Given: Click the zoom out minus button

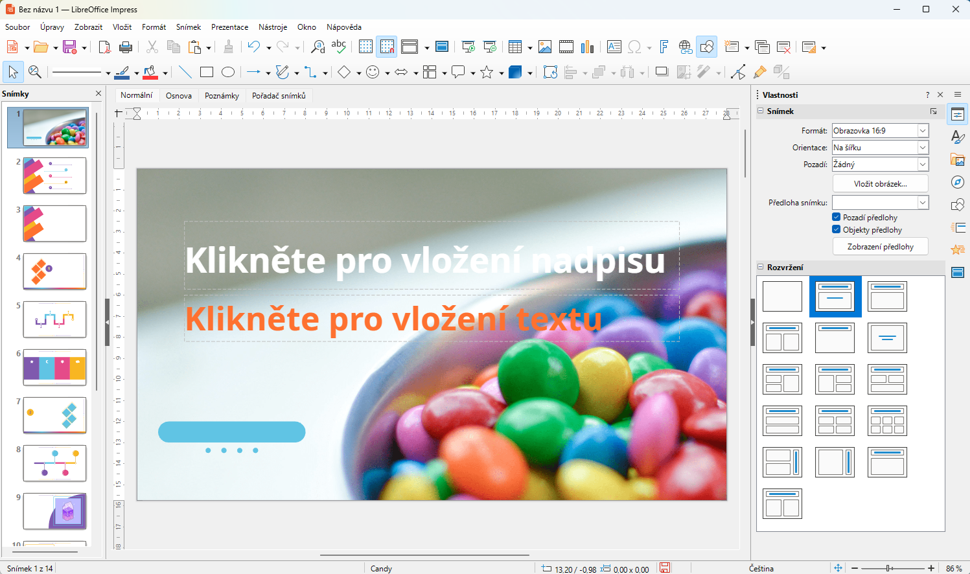Looking at the screenshot, I should tap(855, 568).
